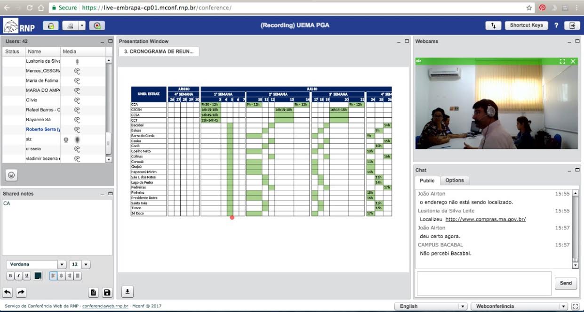Open the shared notes text color swatch

pyautogui.click(x=38, y=276)
